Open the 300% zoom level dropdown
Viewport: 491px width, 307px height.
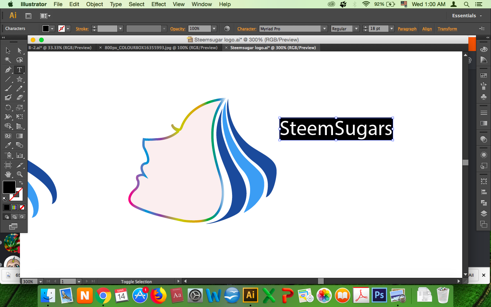[x=41, y=282]
